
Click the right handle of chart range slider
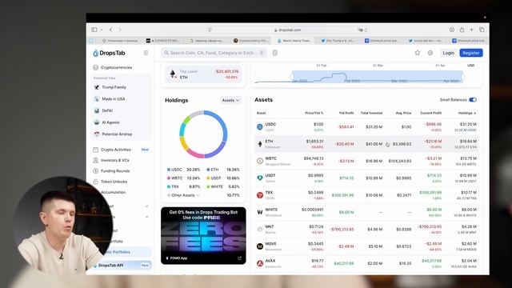click(462, 77)
